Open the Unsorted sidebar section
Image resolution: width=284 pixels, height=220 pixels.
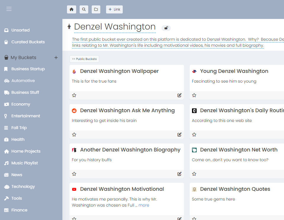[x=20, y=30]
